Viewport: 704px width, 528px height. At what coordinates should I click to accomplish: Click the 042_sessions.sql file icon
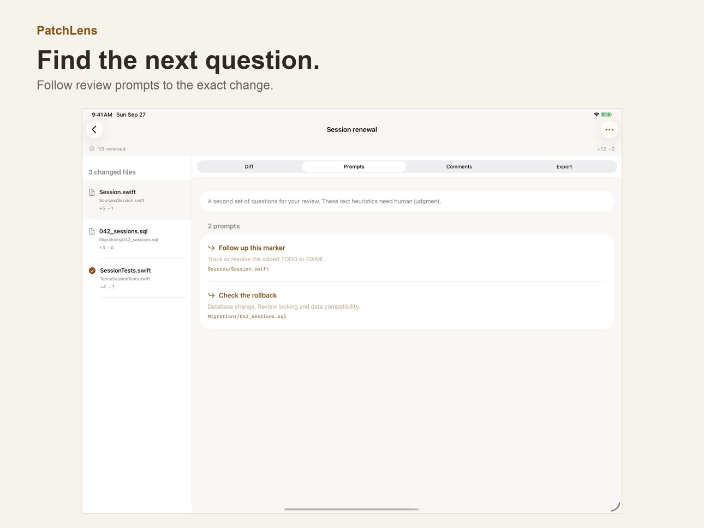tap(92, 232)
